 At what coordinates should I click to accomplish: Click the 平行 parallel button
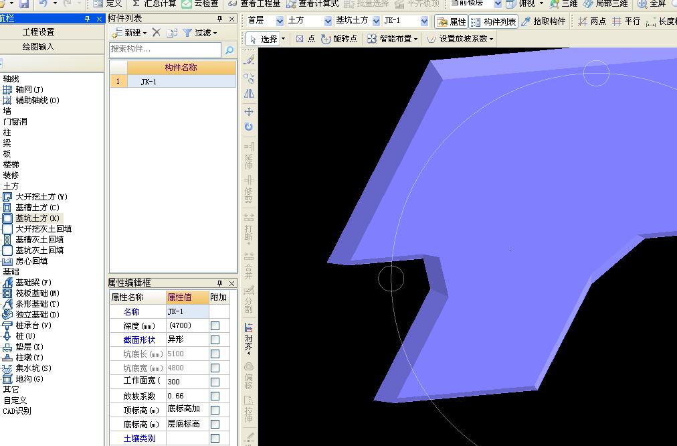pyautogui.click(x=626, y=21)
